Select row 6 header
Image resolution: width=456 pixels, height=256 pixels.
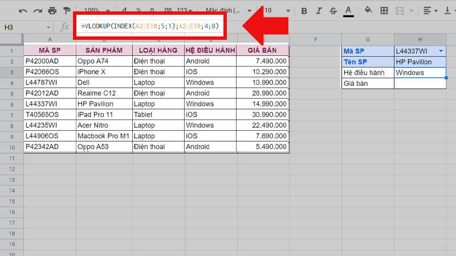(11, 104)
